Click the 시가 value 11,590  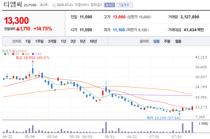[x=86, y=30]
